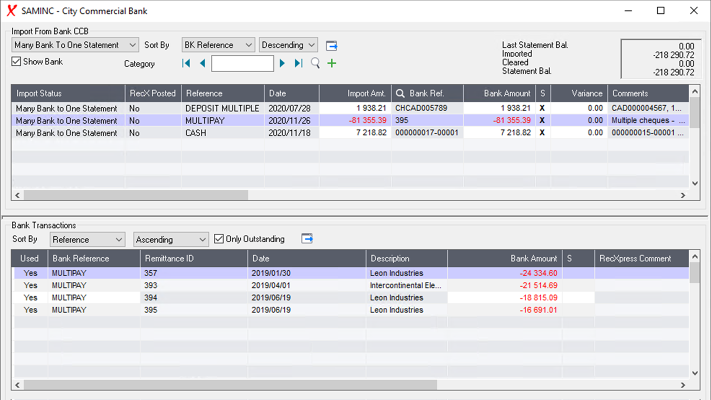711x400 pixels.
Task: Open the Ascending order dropdown
Action: coord(171,240)
